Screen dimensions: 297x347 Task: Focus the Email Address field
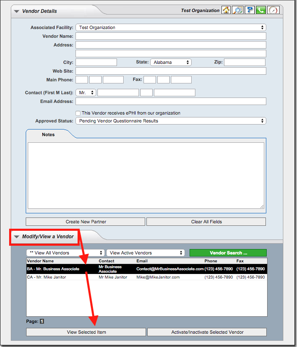tap(171, 102)
